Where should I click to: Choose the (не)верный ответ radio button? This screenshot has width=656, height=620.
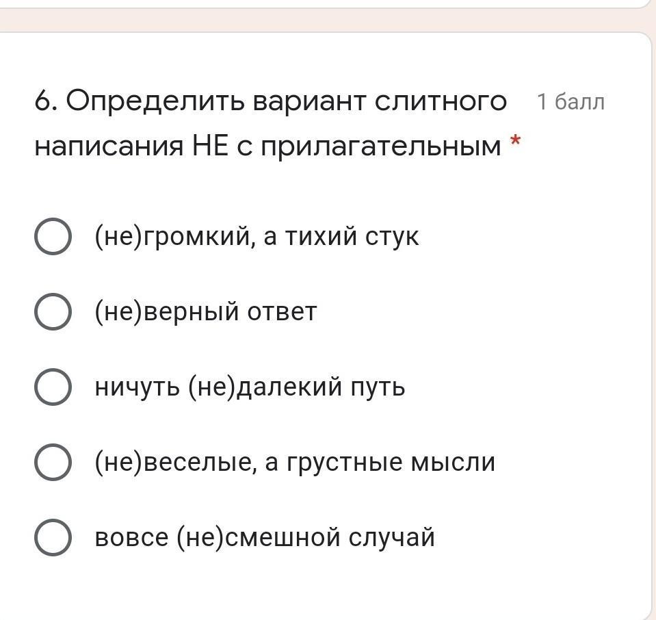point(52,312)
